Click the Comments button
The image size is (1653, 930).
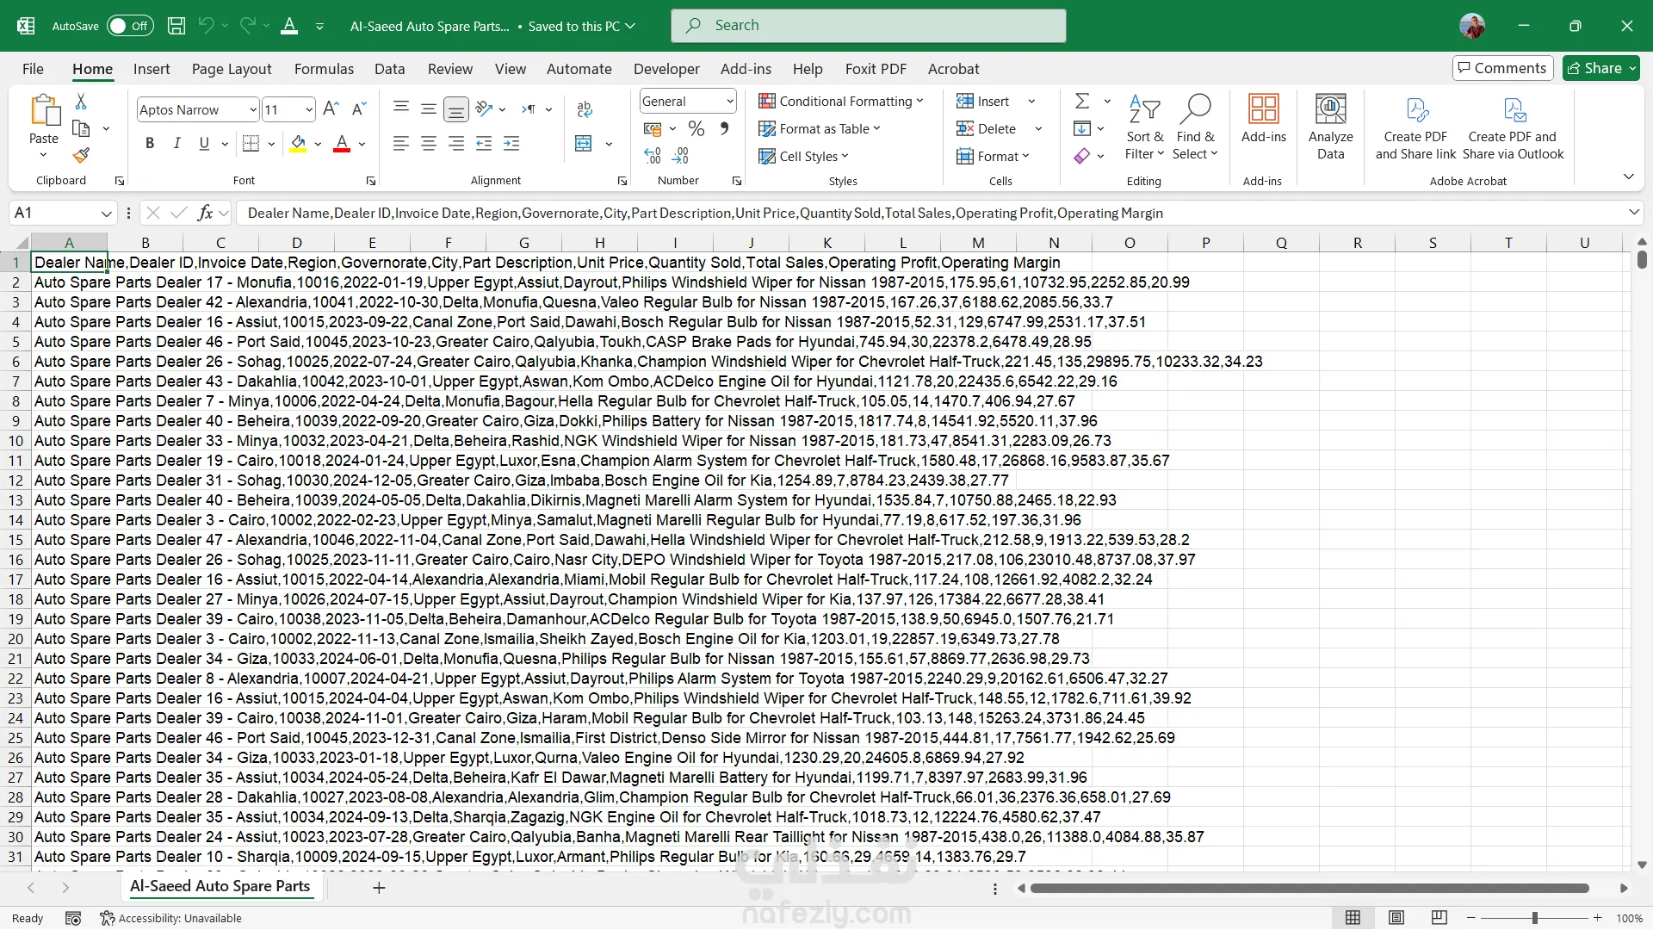pos(1502,68)
